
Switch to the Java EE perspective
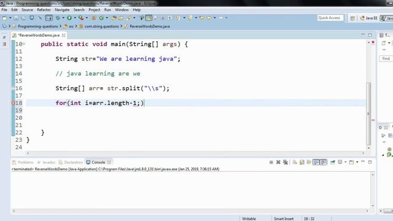(x=368, y=18)
